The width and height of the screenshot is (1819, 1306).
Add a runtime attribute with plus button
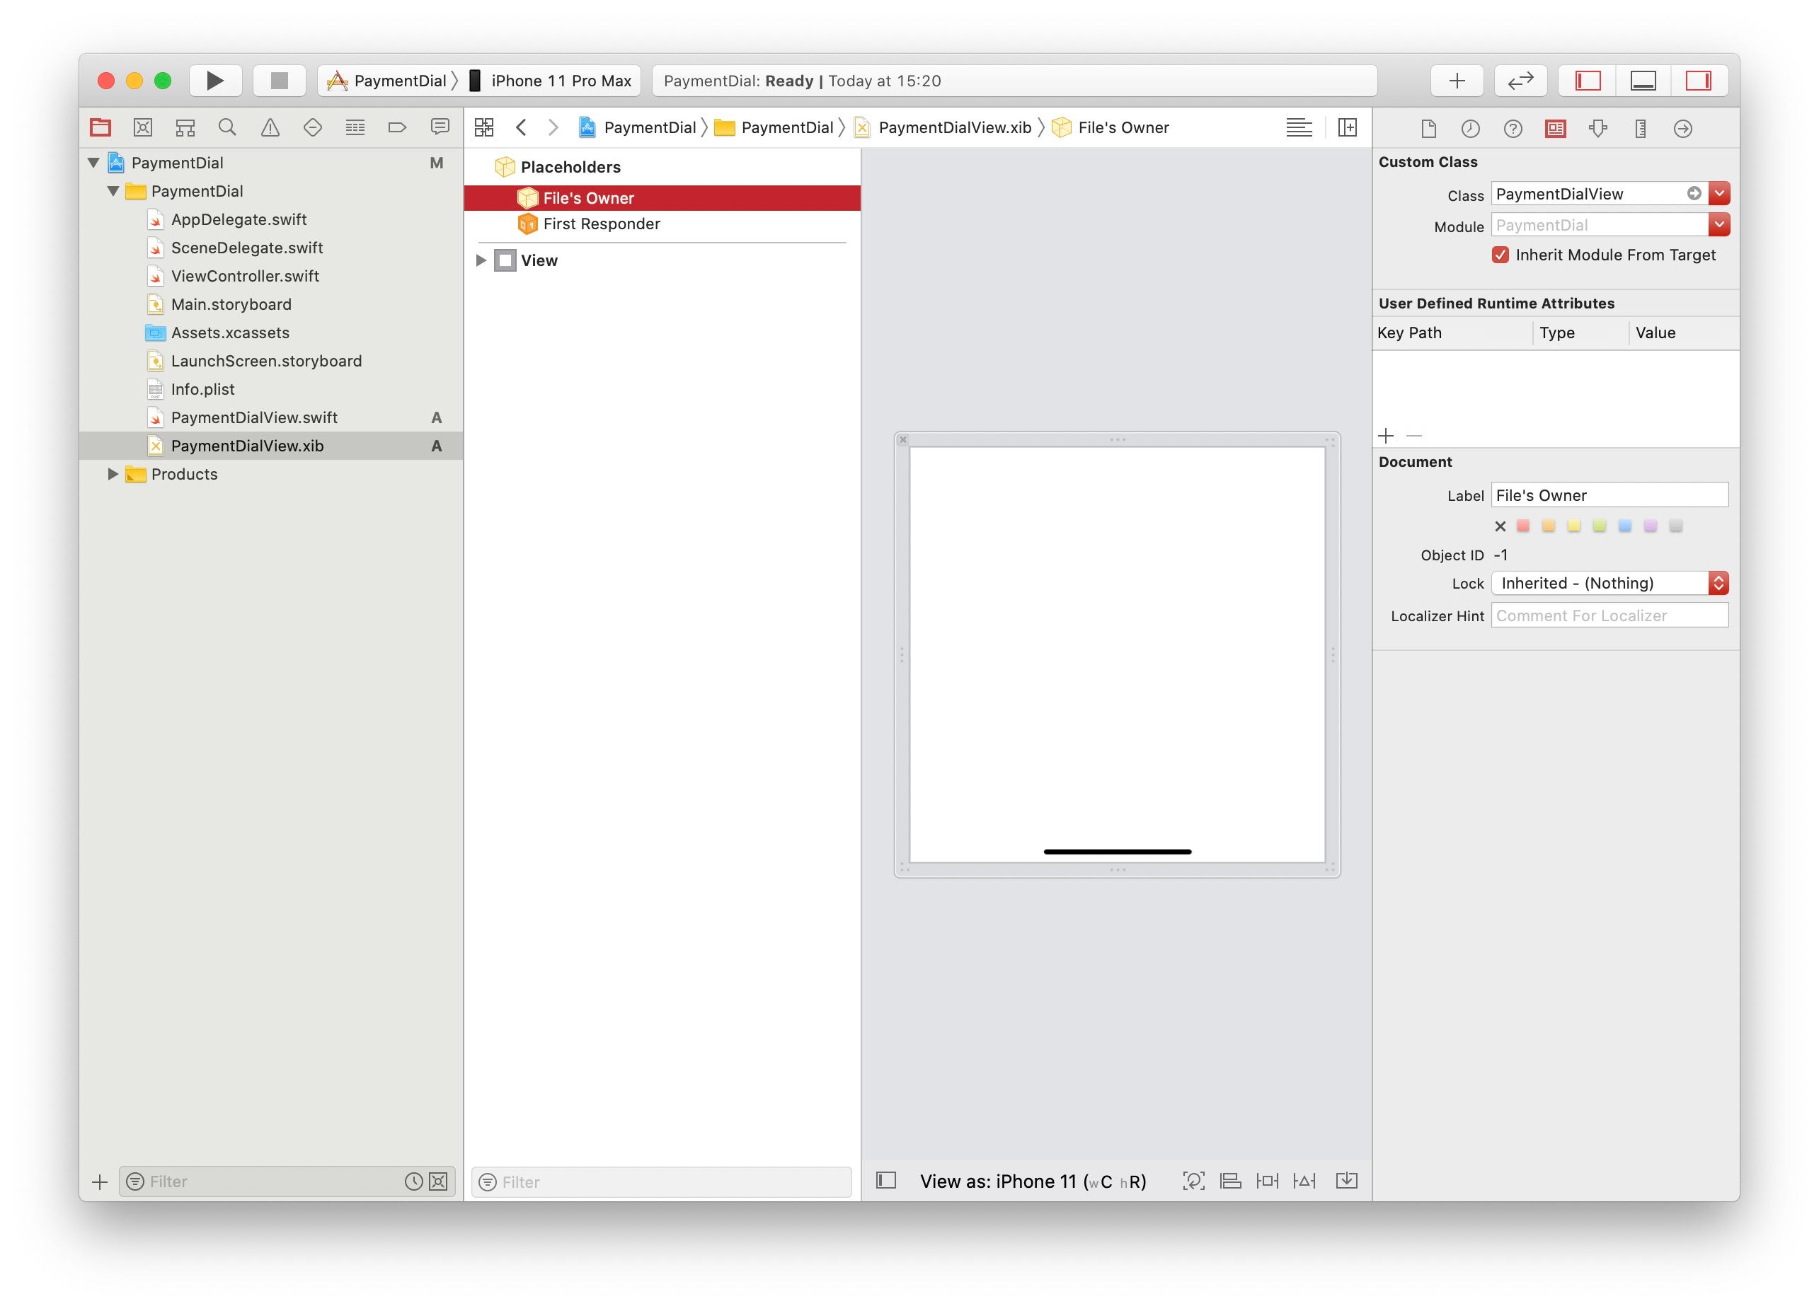[1386, 436]
